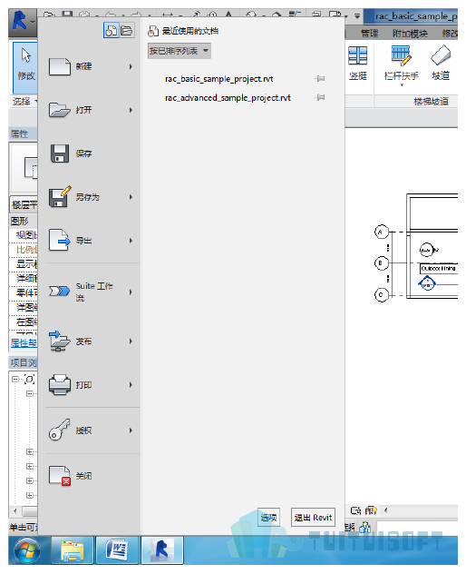The height and width of the screenshot is (574, 466).
Task: Open Windows Explorer from taskbar
Action: click(x=73, y=550)
